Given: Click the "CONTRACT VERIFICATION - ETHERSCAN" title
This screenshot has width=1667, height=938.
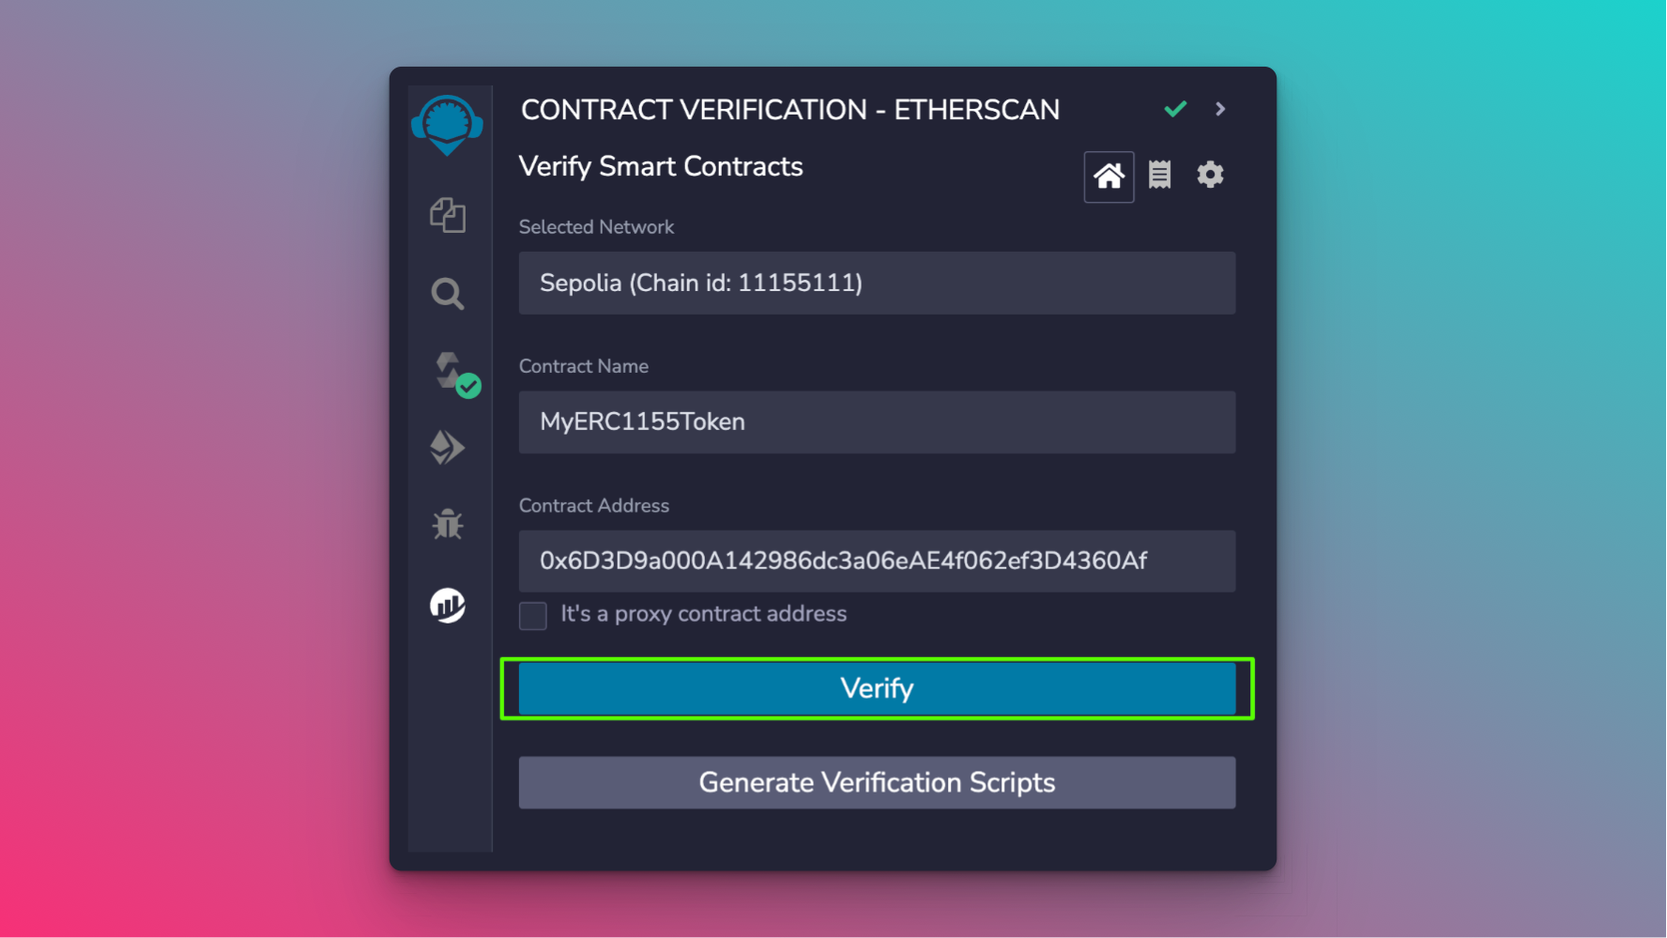Looking at the screenshot, I should point(790,110).
